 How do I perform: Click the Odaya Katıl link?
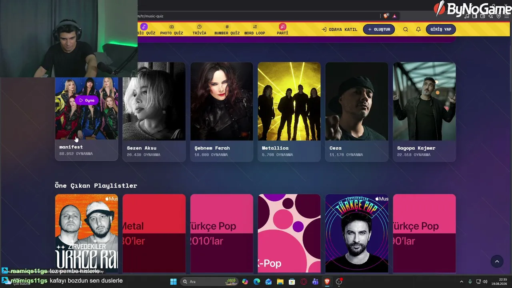tap(340, 29)
